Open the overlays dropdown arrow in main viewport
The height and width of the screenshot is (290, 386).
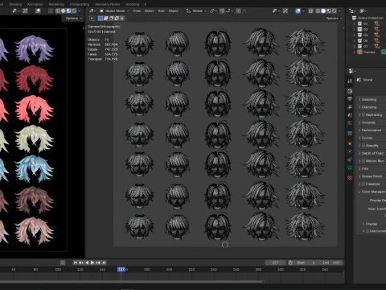click(303, 11)
